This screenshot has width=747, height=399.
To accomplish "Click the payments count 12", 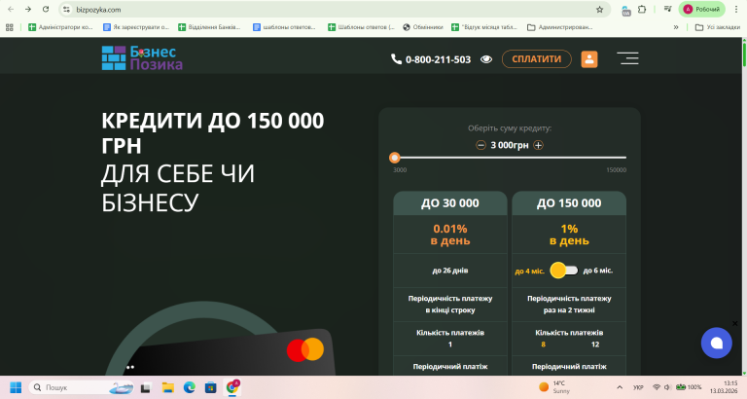I will [595, 345].
